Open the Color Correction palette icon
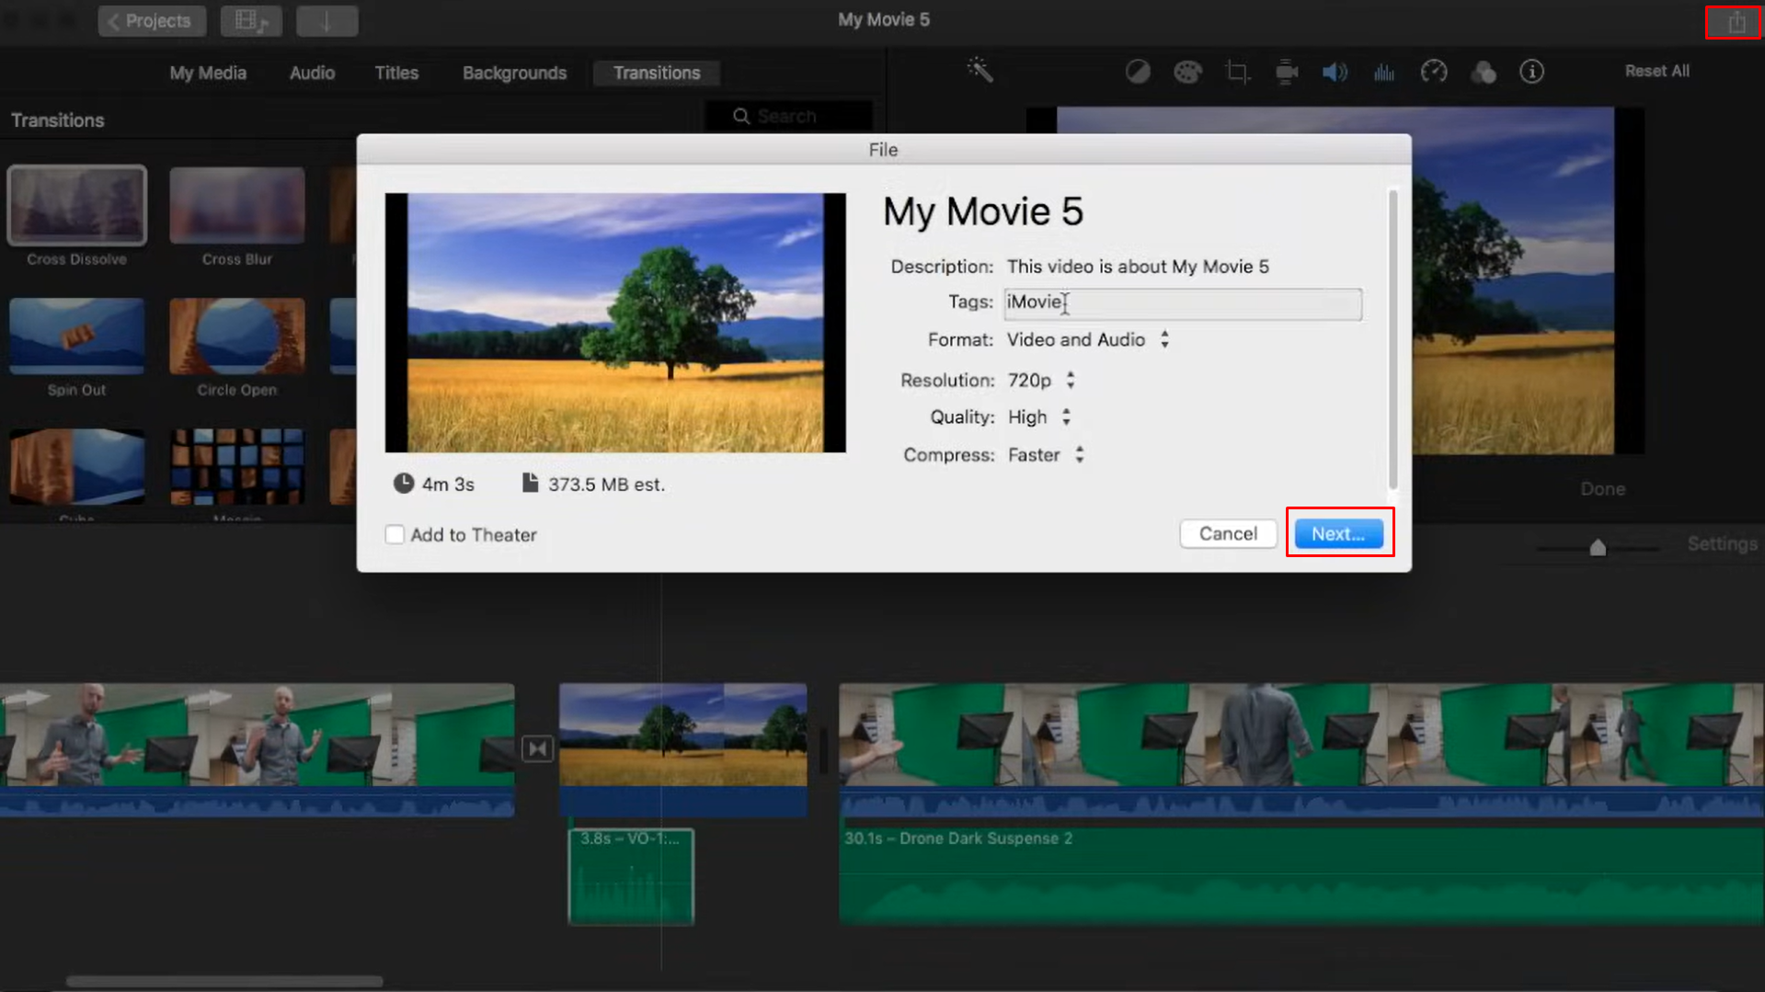 pos(1187,71)
